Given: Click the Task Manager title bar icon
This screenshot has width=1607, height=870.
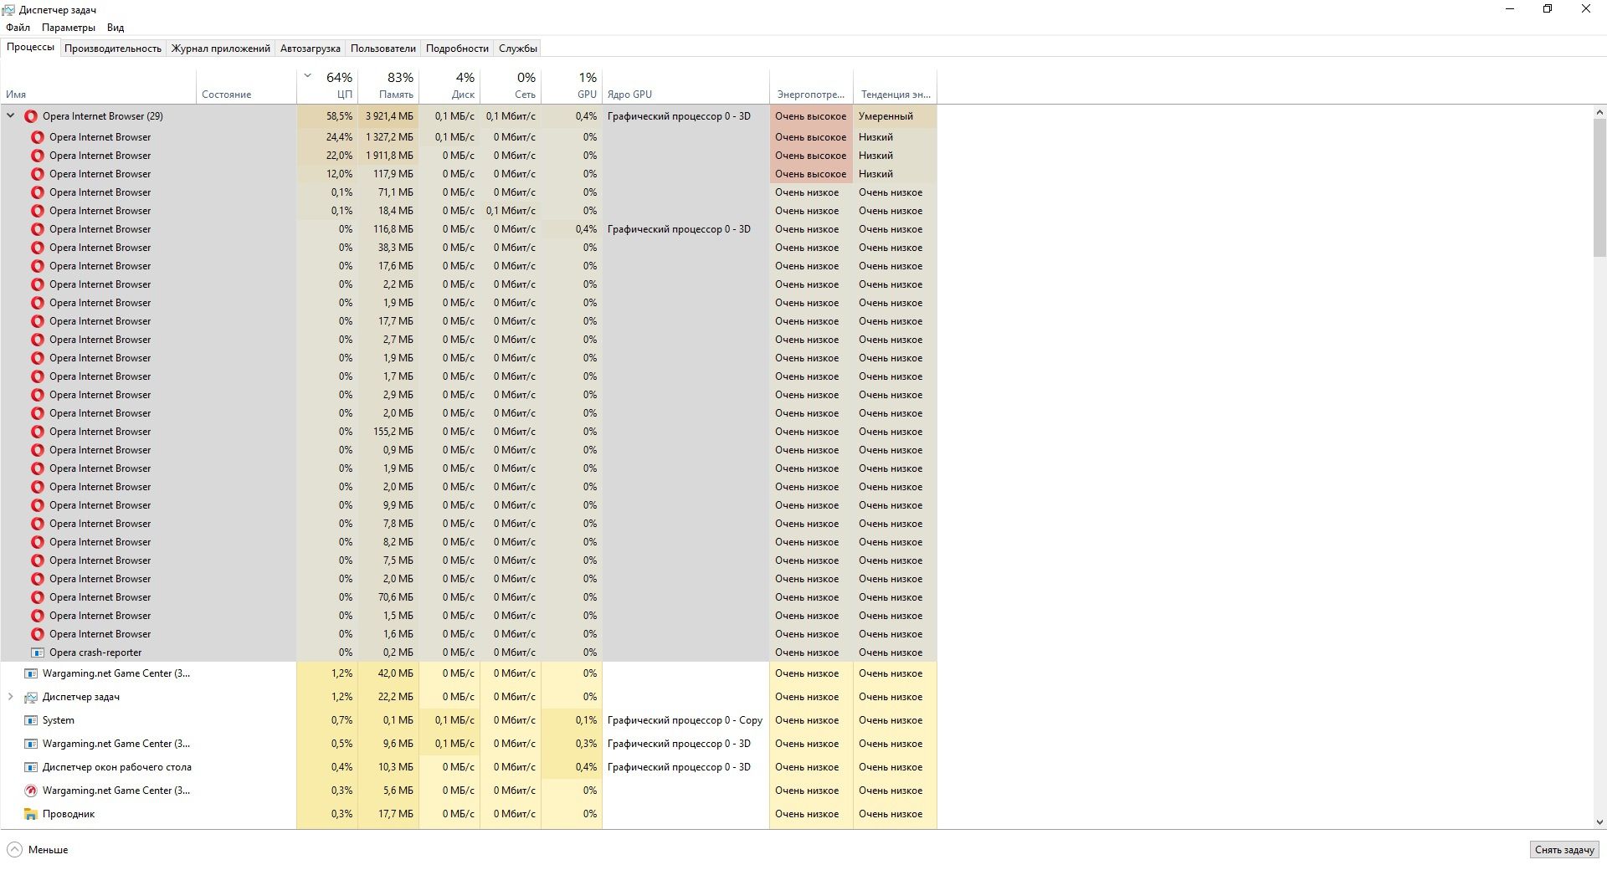Looking at the screenshot, I should pos(9,10).
